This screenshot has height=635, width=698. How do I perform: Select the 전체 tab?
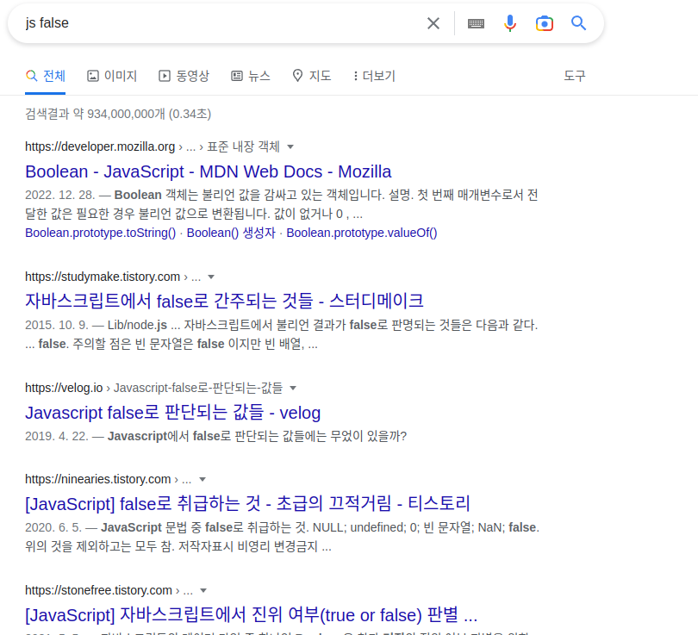click(46, 76)
